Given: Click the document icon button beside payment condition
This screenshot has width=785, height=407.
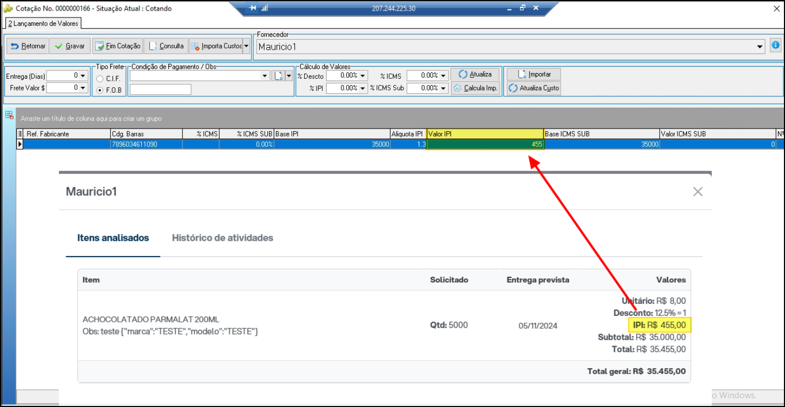Looking at the screenshot, I should click(278, 76).
